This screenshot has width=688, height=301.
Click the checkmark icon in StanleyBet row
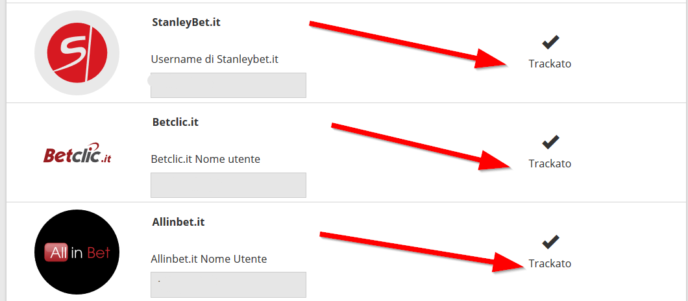[x=550, y=43]
